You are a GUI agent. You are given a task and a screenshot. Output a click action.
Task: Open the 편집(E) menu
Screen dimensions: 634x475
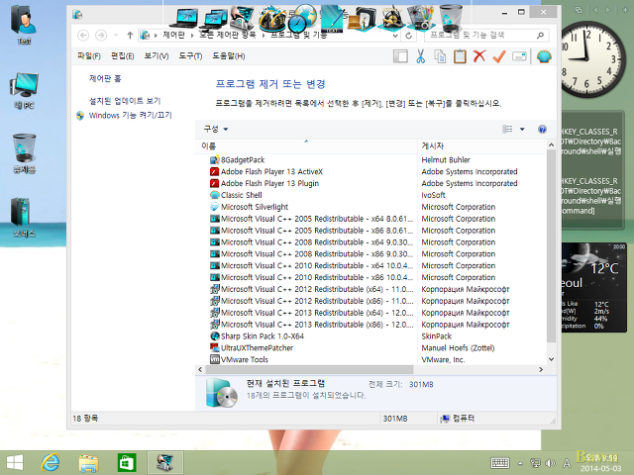tap(123, 56)
